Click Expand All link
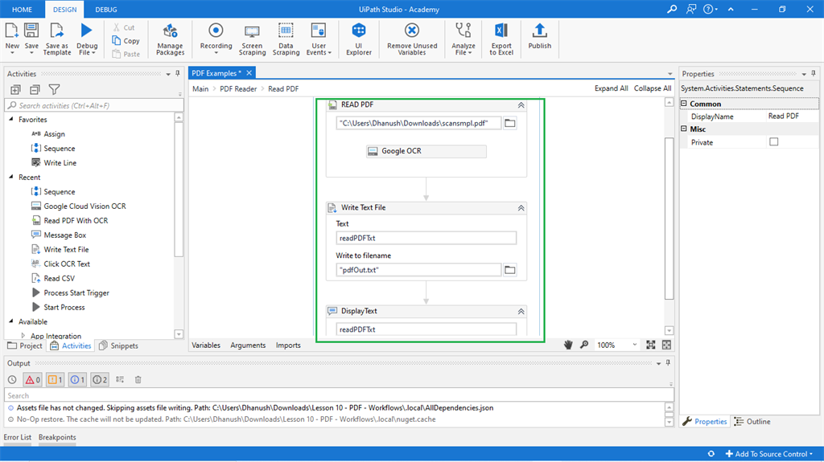824x462 pixels. (612, 88)
